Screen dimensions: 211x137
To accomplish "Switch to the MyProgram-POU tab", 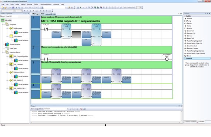I will pos(38,14).
